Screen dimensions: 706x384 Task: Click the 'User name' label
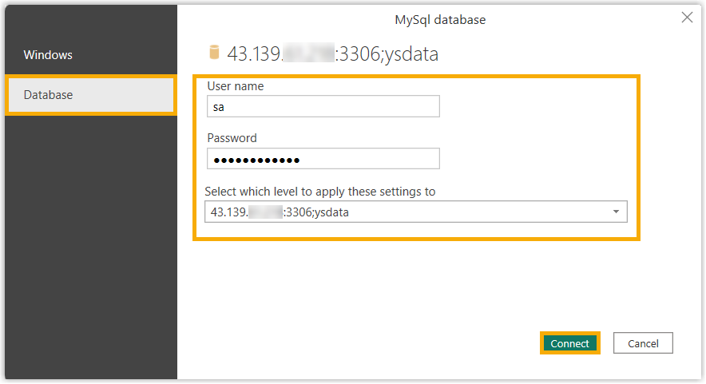tap(236, 86)
